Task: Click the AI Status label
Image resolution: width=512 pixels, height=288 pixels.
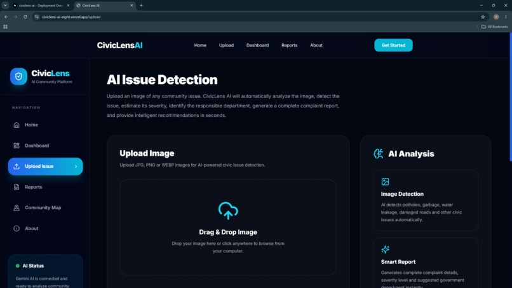Action: pos(33,266)
